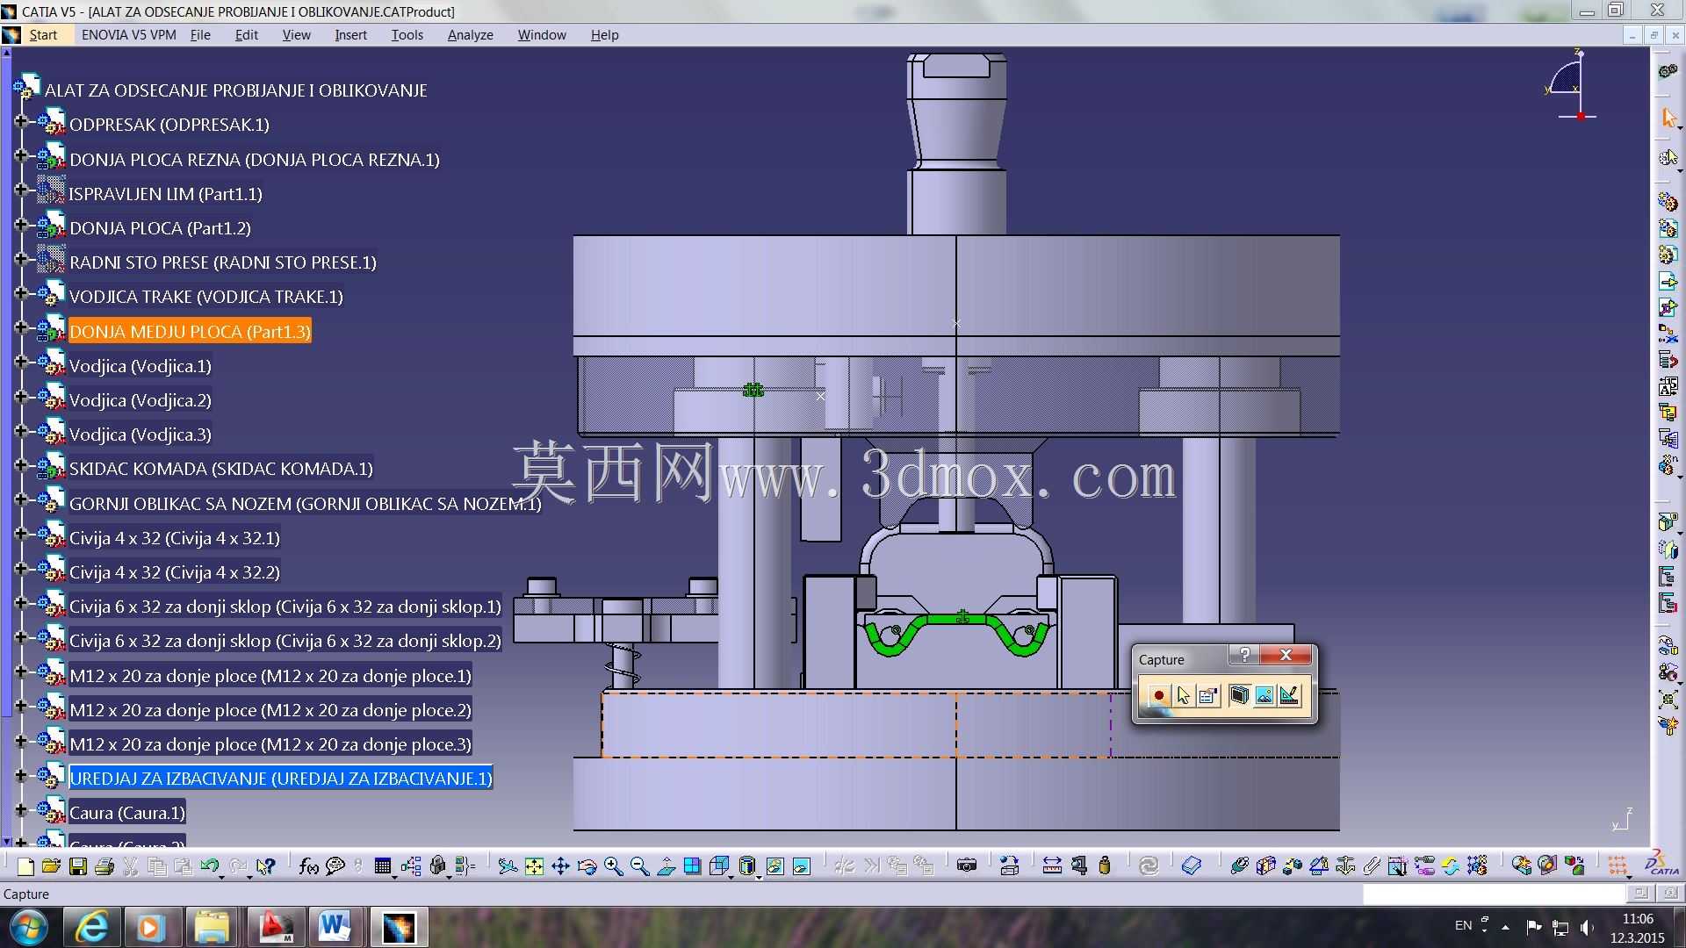Open the Help menu
Image resolution: width=1686 pixels, height=948 pixels.
604,35
